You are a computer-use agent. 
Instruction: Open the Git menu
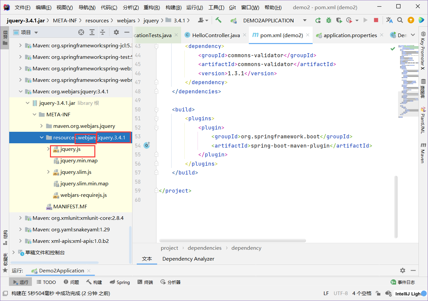coord(232,7)
